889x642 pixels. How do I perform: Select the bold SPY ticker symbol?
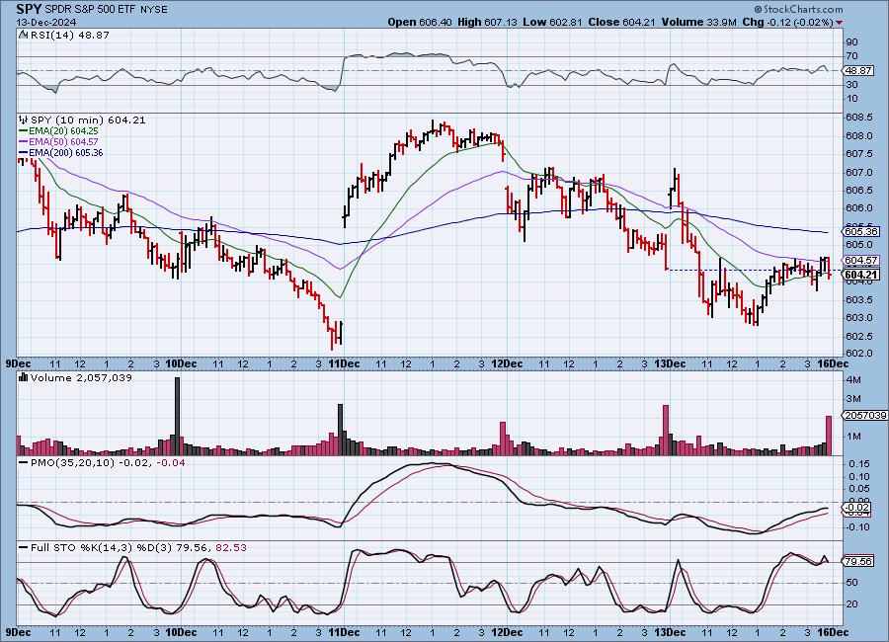(x=29, y=9)
